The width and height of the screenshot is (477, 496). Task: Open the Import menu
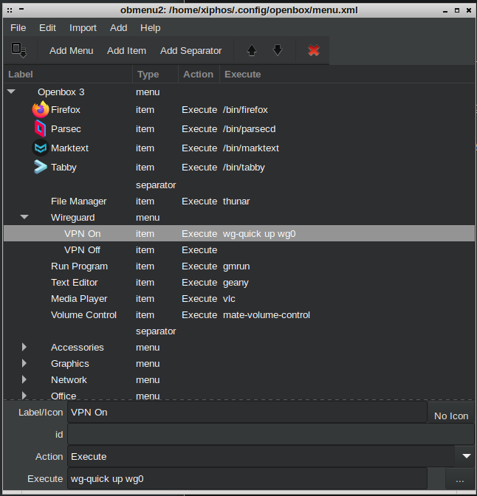[x=83, y=28]
